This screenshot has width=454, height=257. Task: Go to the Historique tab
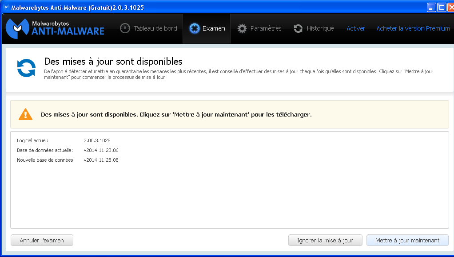pyautogui.click(x=314, y=28)
